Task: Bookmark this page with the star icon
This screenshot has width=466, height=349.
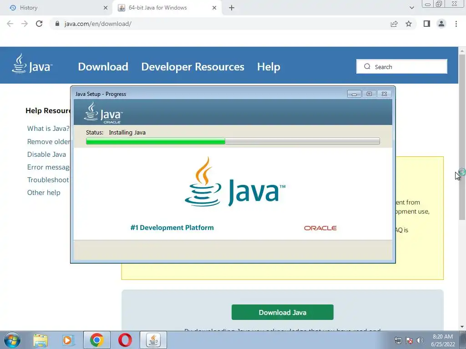Action: 409,24
